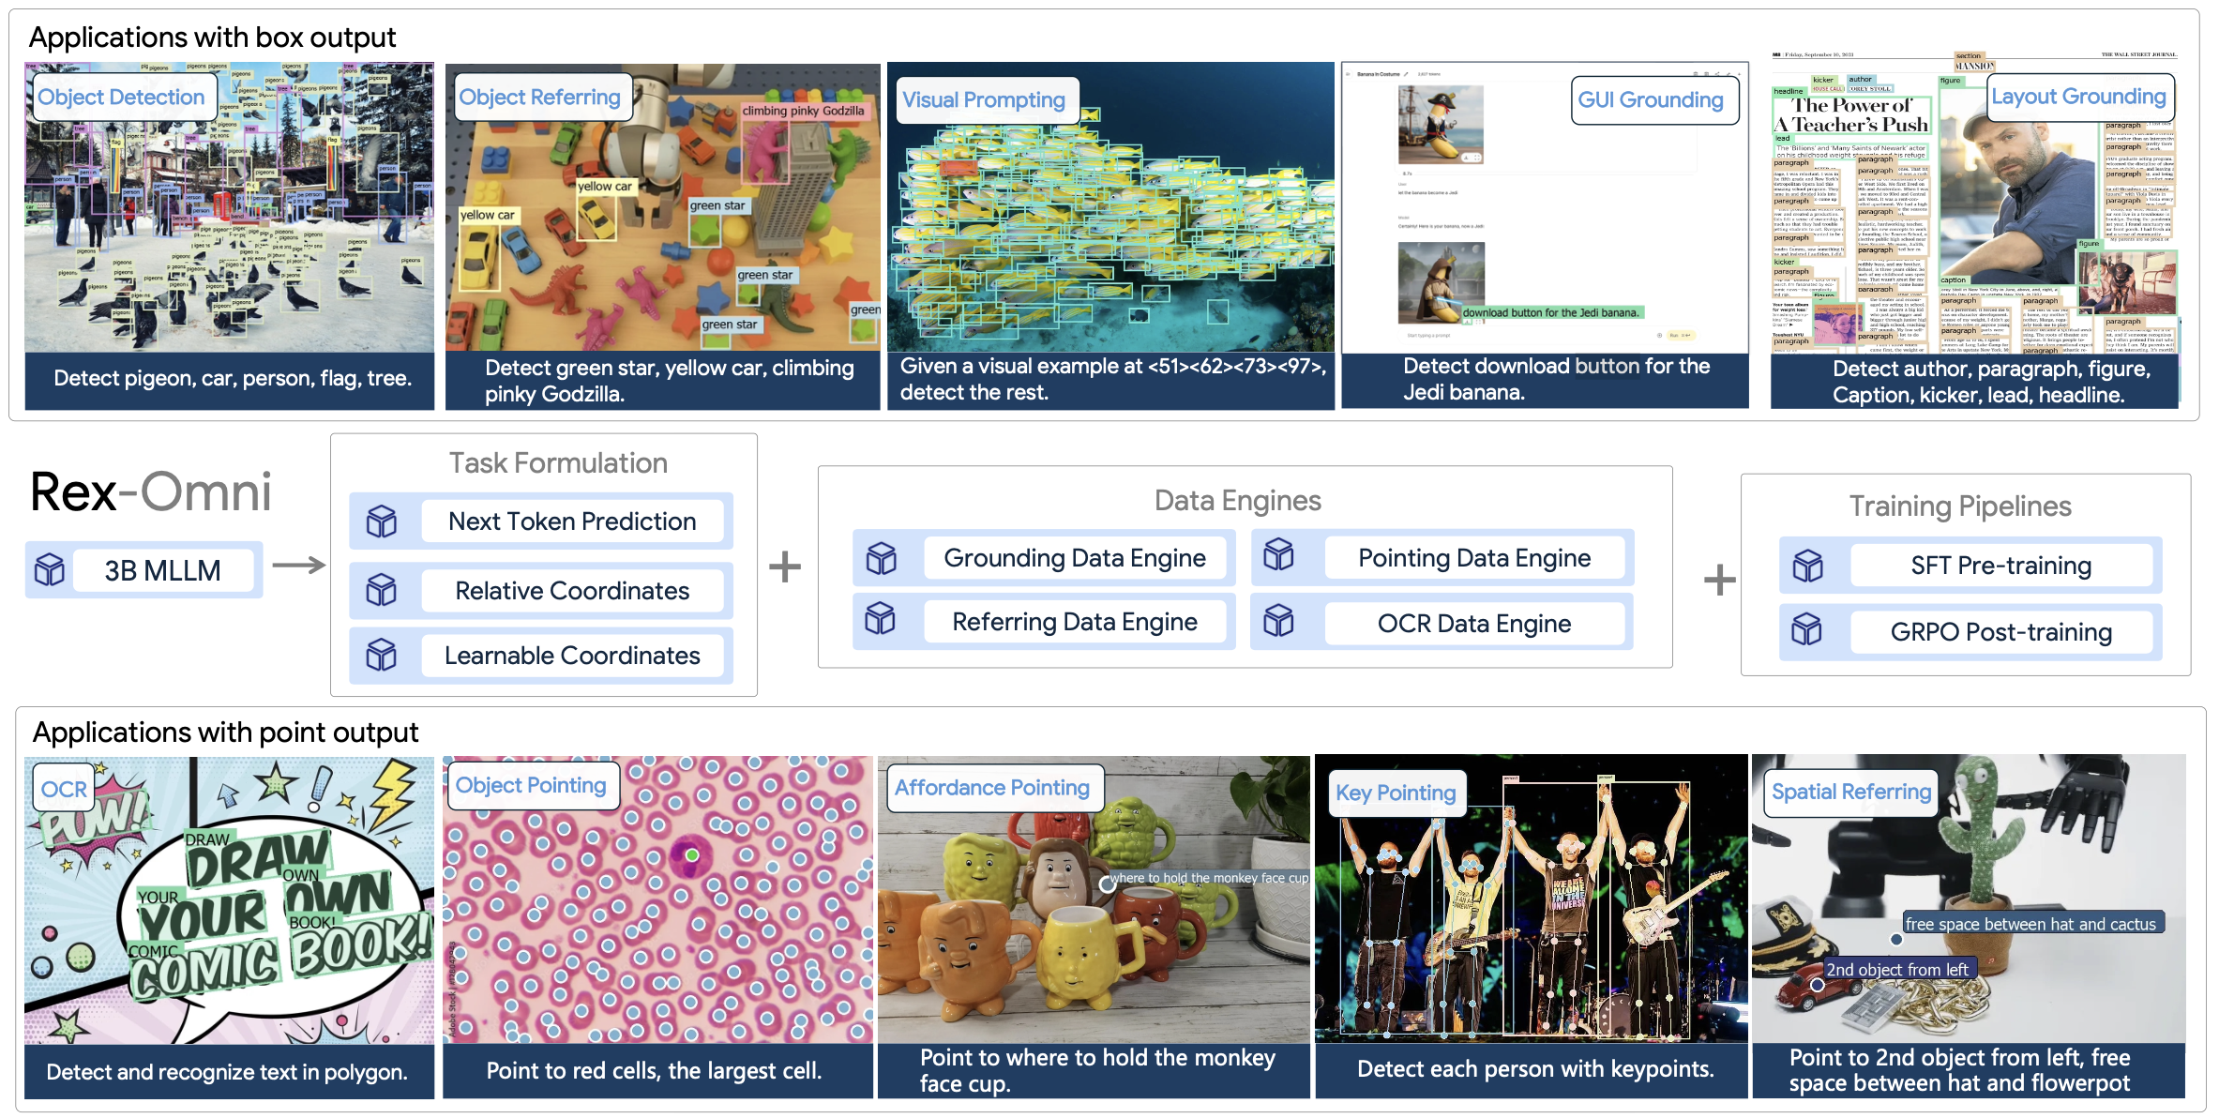Click cube icon beside Referring Data Engine
The image size is (2219, 1118).
coord(880,619)
